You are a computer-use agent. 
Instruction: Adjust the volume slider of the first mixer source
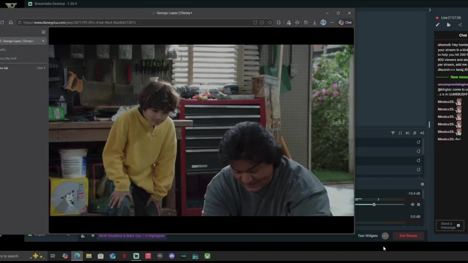(374, 205)
